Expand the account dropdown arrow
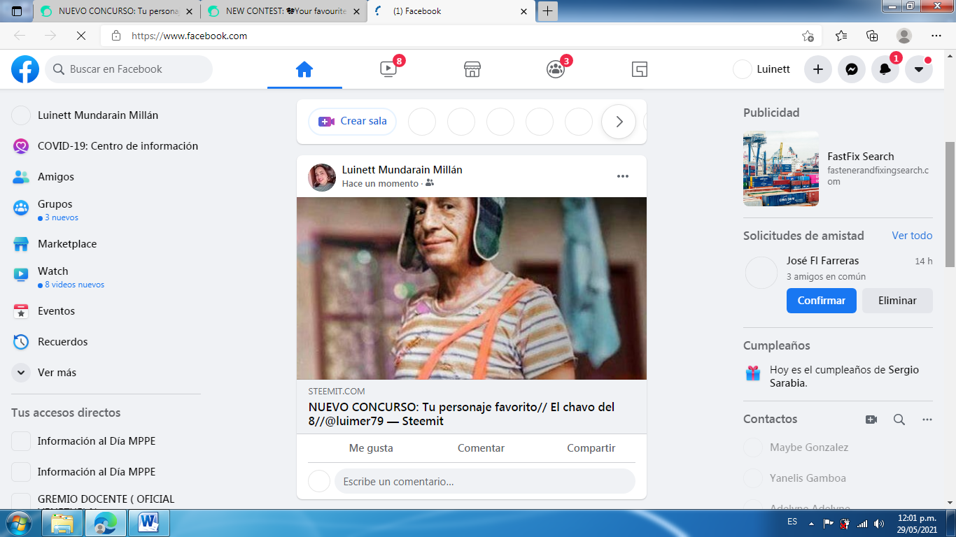Image resolution: width=956 pixels, height=537 pixels. point(918,69)
